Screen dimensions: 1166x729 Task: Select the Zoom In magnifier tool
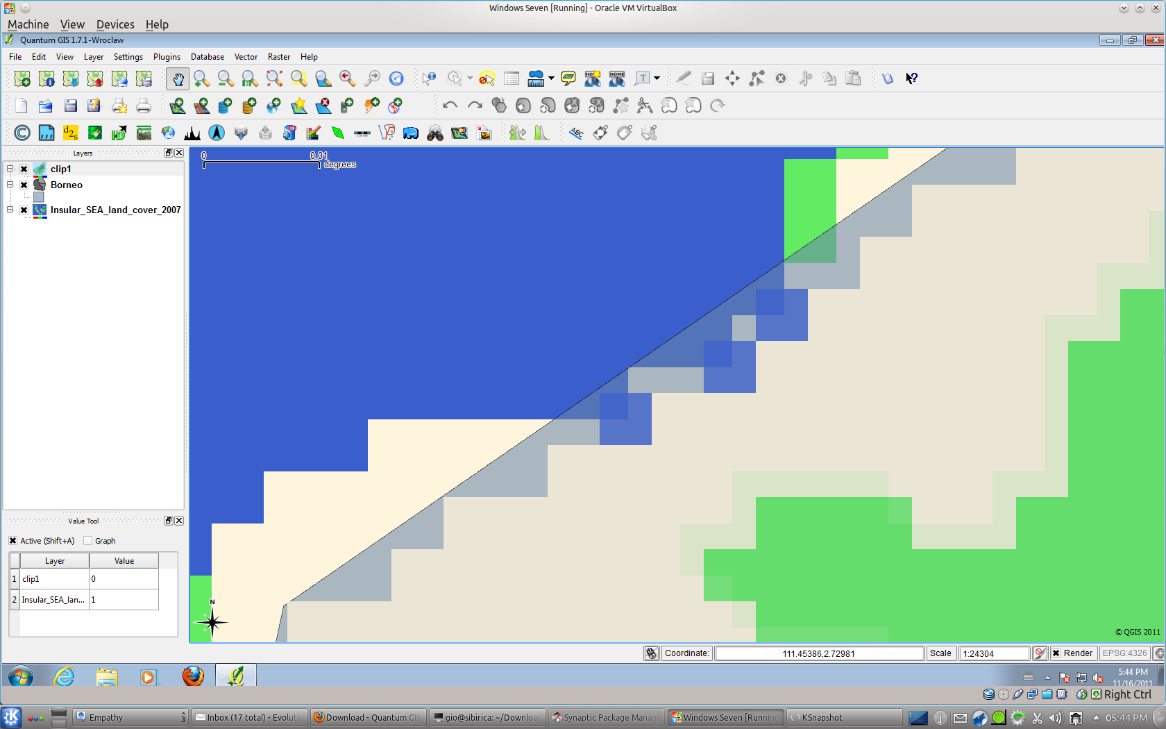202,78
